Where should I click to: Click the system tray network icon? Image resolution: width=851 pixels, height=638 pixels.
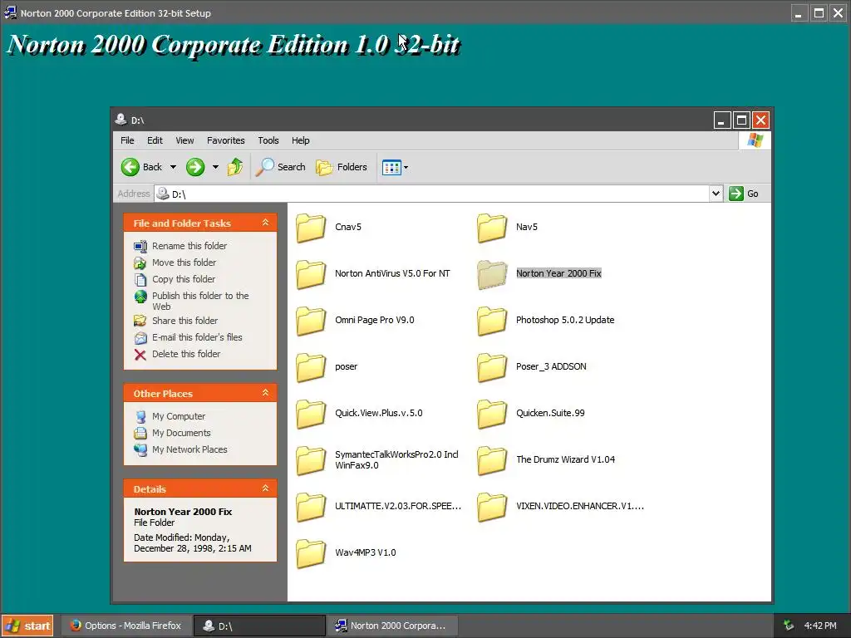pos(789,626)
